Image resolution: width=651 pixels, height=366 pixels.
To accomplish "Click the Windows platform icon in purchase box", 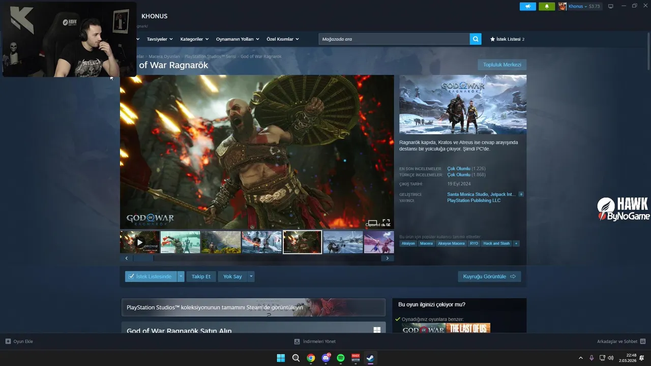I will [x=377, y=330].
